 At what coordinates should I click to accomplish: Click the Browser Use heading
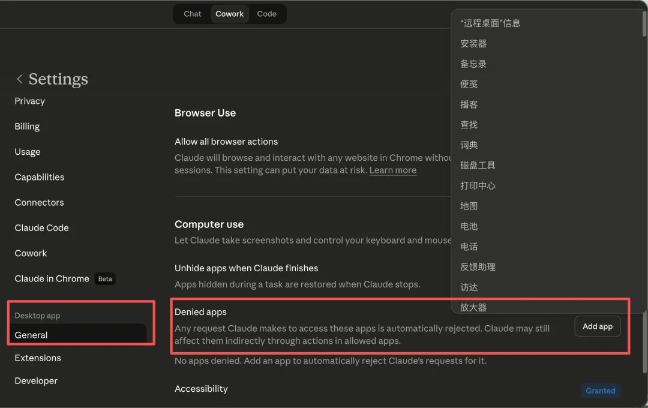pos(205,113)
